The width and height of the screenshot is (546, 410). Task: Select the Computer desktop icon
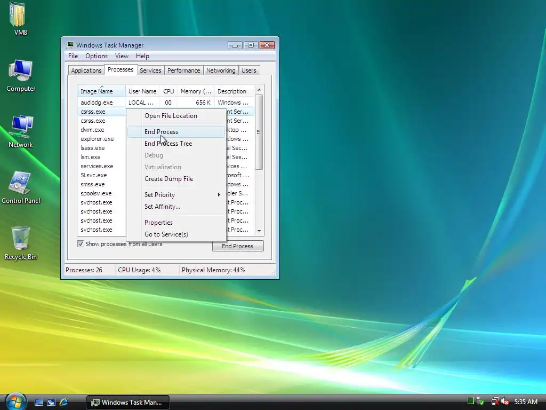click(x=21, y=75)
